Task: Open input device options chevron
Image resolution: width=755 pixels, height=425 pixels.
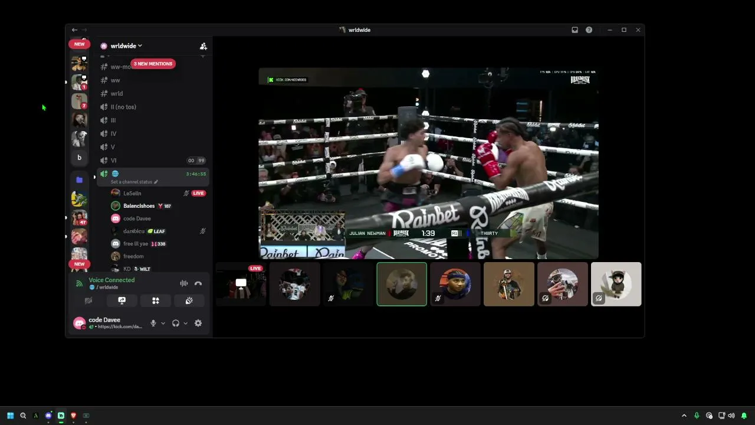Action: coord(163,323)
